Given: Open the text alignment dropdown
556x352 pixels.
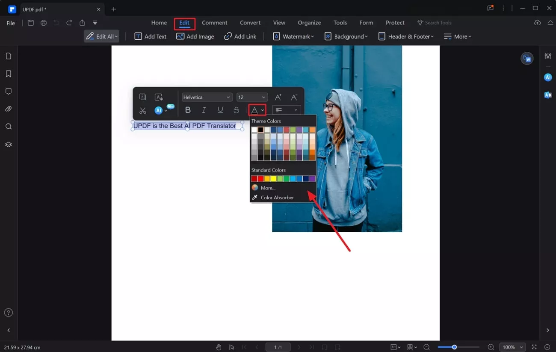Looking at the screenshot, I should (287, 110).
